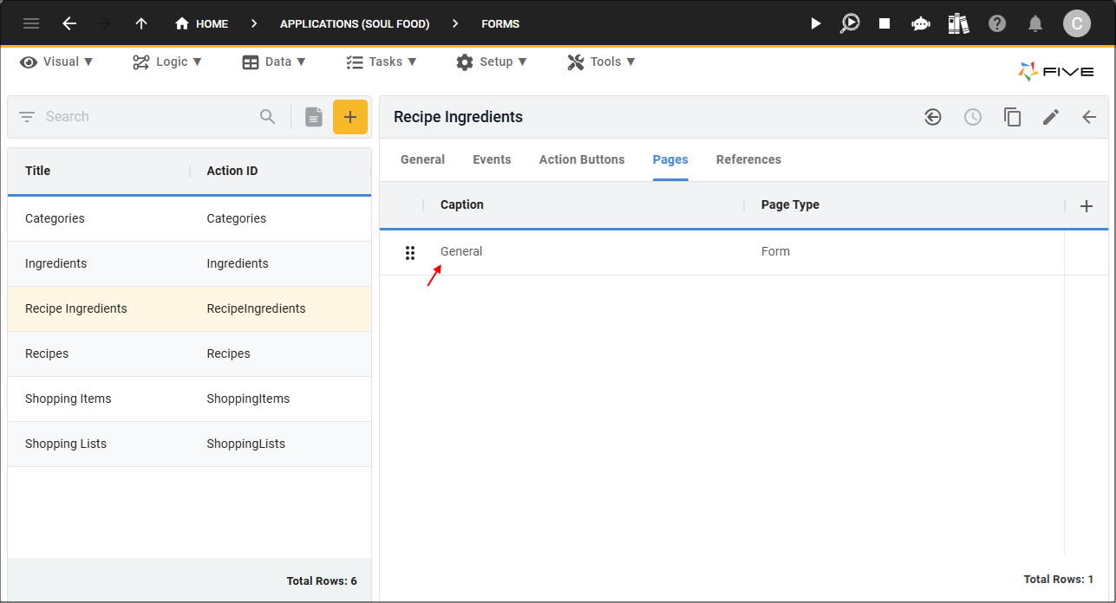
Task: Navigate up one level with up arrow
Action: [141, 23]
